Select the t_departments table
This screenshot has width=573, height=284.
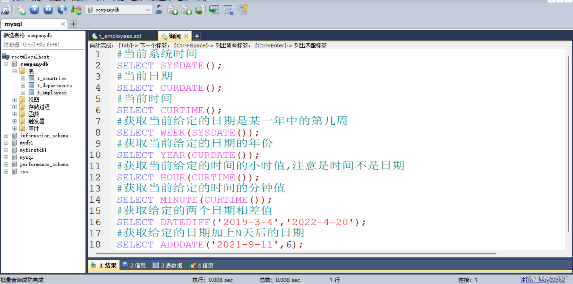(x=55, y=86)
